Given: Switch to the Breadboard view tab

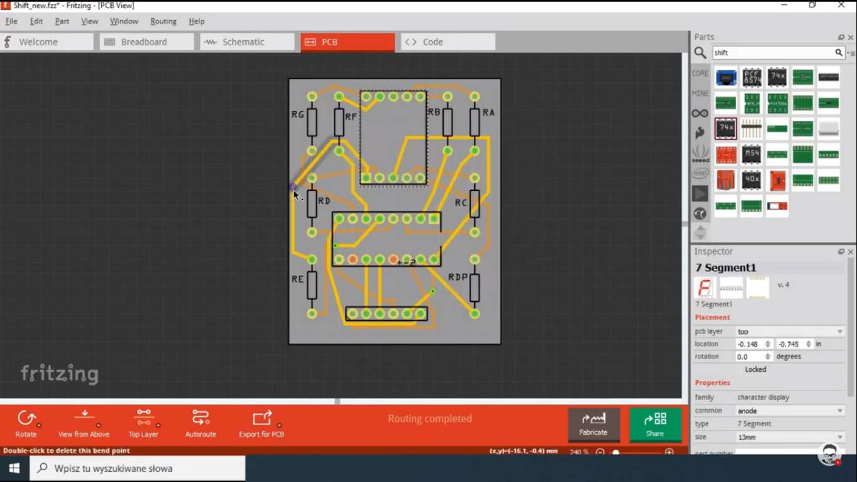Looking at the screenshot, I should 147,42.
